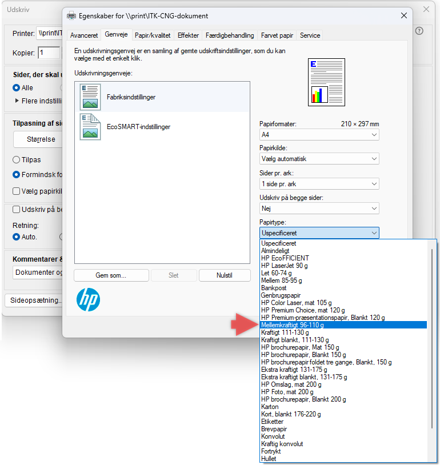Switch to the Færdigbehandling tab

(x=230, y=35)
